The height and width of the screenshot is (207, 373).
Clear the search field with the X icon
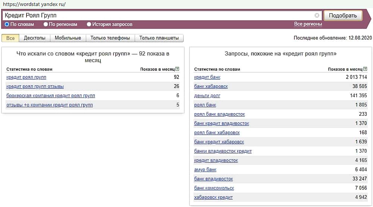click(x=317, y=16)
